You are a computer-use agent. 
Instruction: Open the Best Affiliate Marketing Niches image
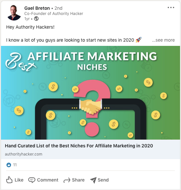(90, 93)
